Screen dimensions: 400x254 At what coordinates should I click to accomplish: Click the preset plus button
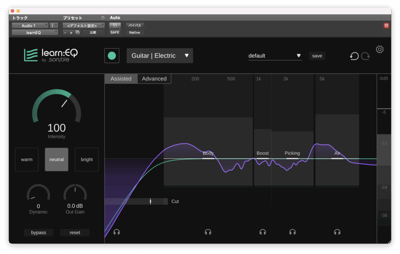(x=71, y=33)
